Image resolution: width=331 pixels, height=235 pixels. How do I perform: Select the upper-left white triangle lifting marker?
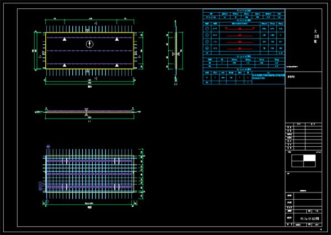[65, 39]
